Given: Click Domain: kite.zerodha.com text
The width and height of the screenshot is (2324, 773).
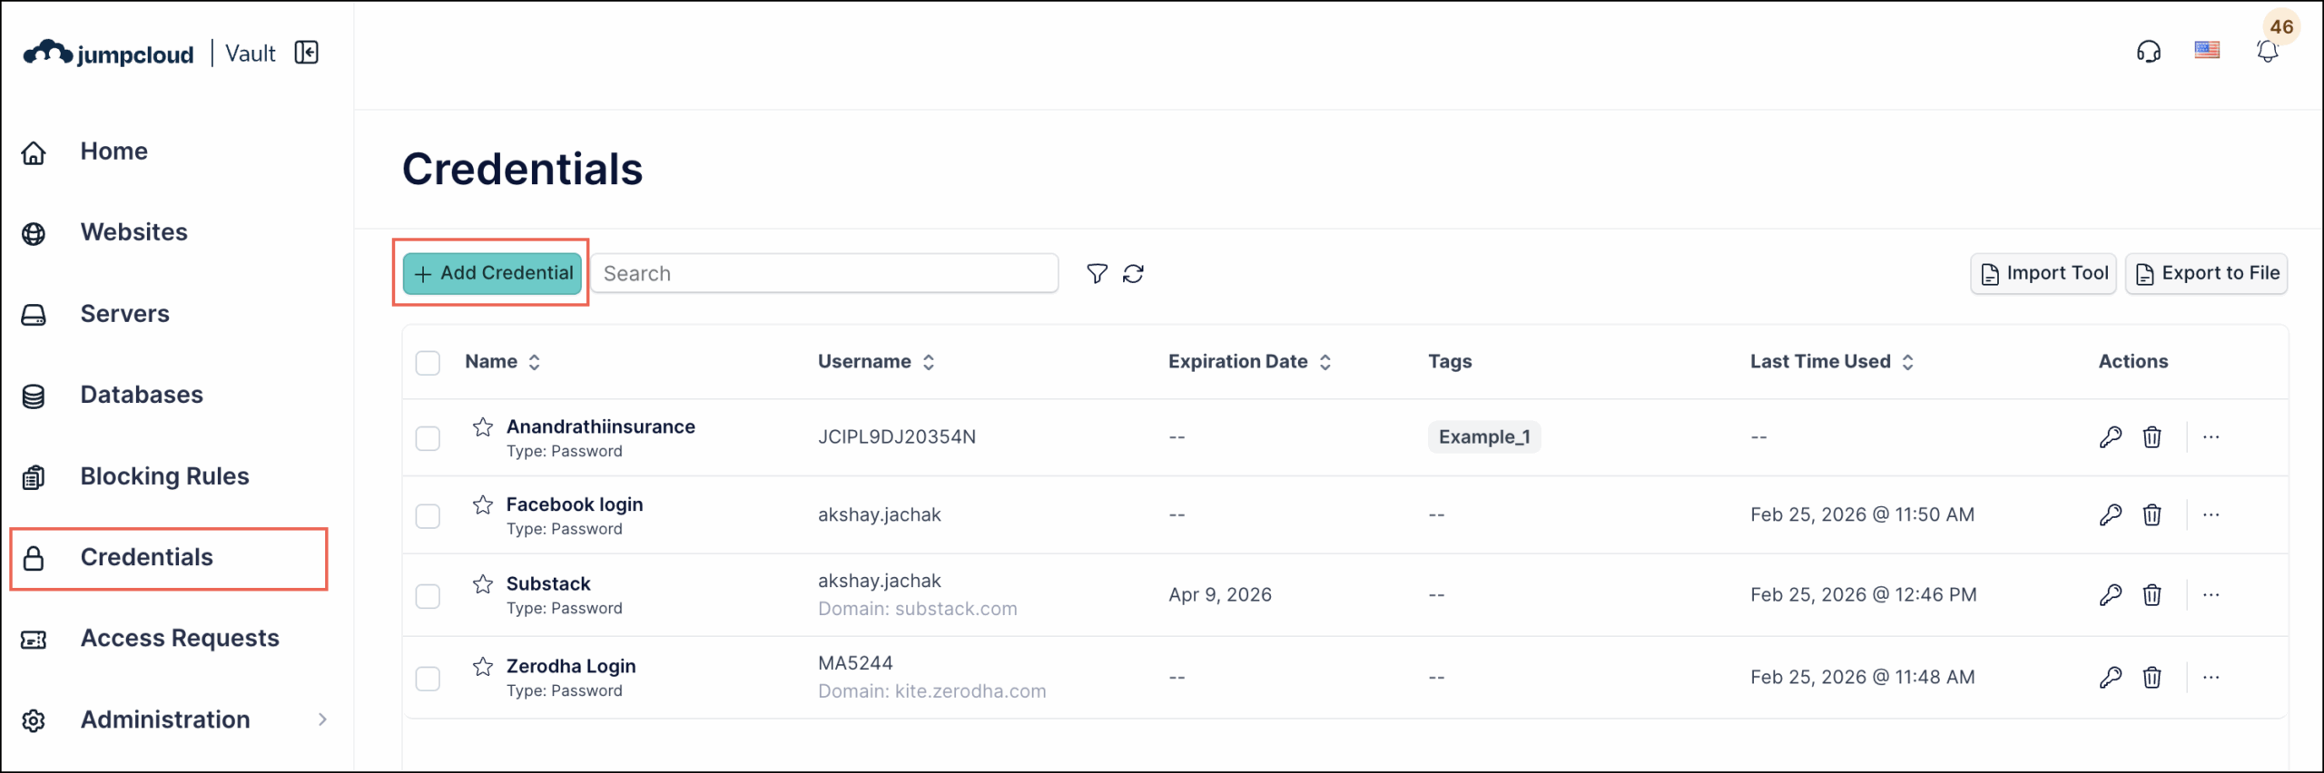Looking at the screenshot, I should (x=932, y=691).
